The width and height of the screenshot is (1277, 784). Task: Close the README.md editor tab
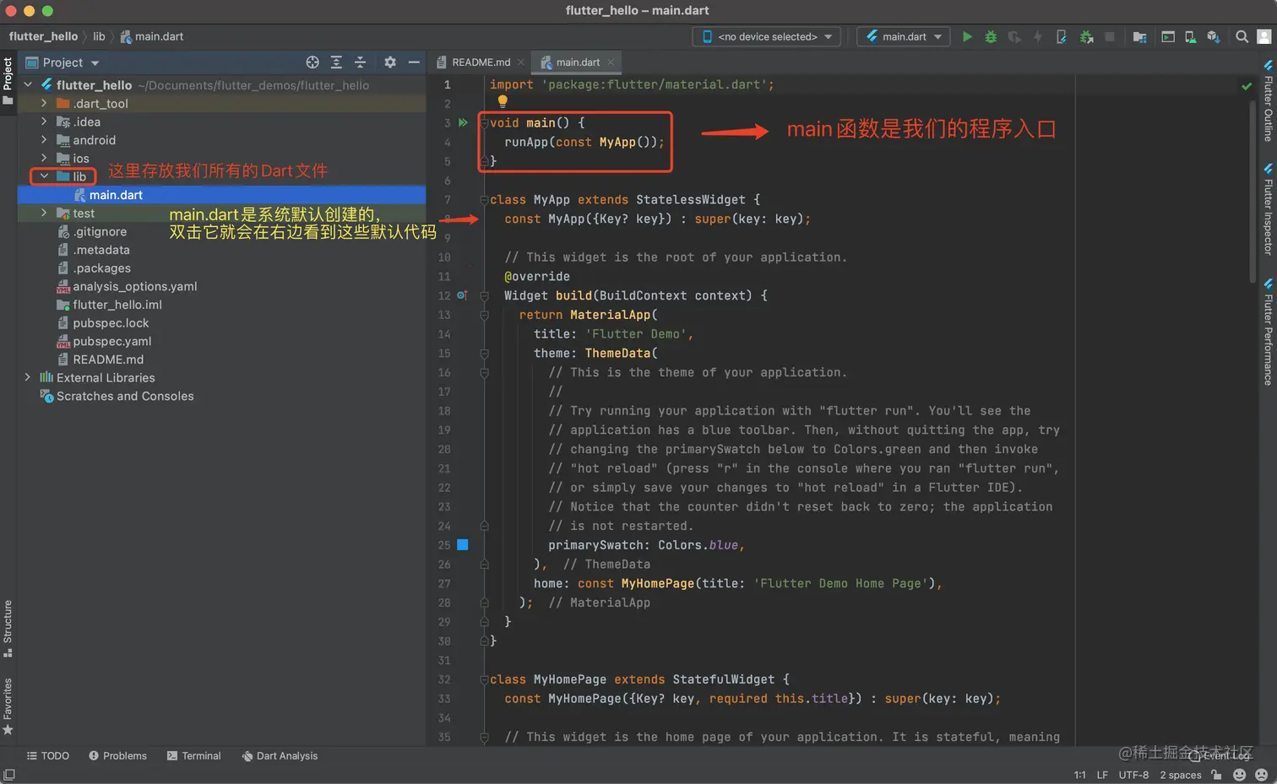coord(521,62)
